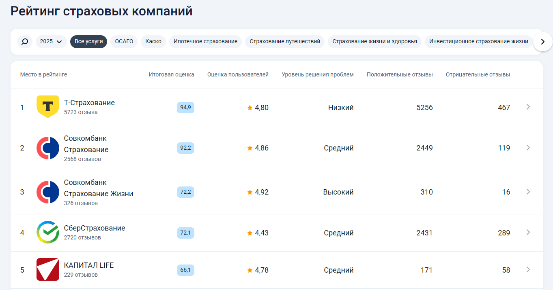Click the star icon beside 4,86
Image resolution: width=553 pixels, height=290 pixels.
click(x=250, y=148)
